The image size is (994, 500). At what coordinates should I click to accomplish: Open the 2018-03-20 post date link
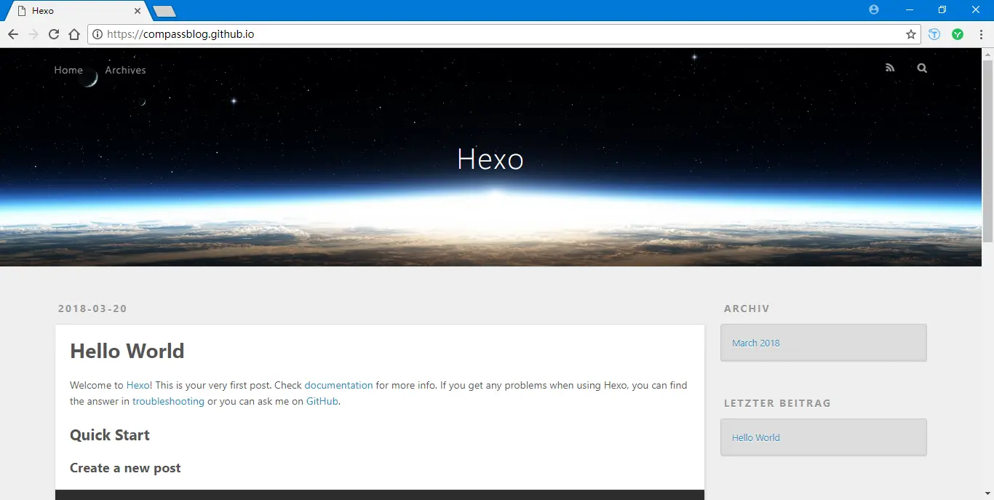coord(92,309)
